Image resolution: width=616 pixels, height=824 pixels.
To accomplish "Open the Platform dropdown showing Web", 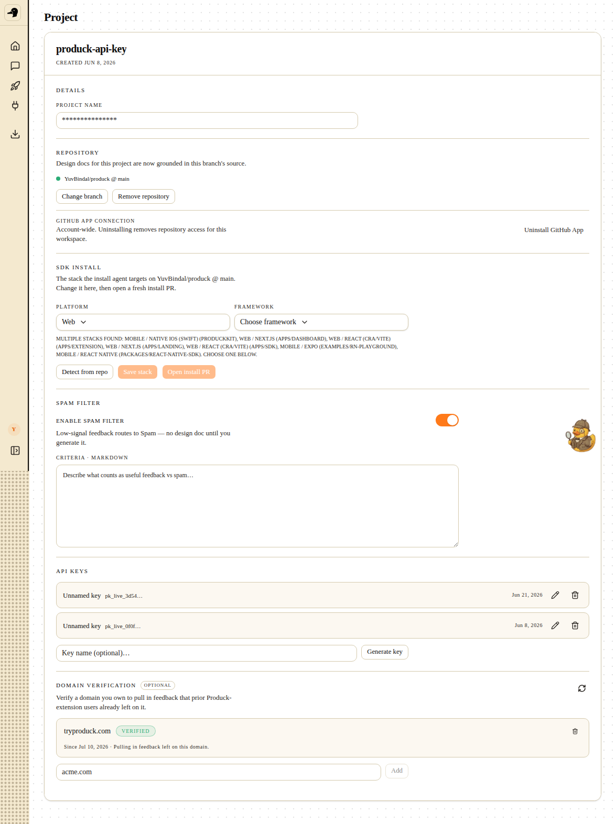I will (x=143, y=322).
